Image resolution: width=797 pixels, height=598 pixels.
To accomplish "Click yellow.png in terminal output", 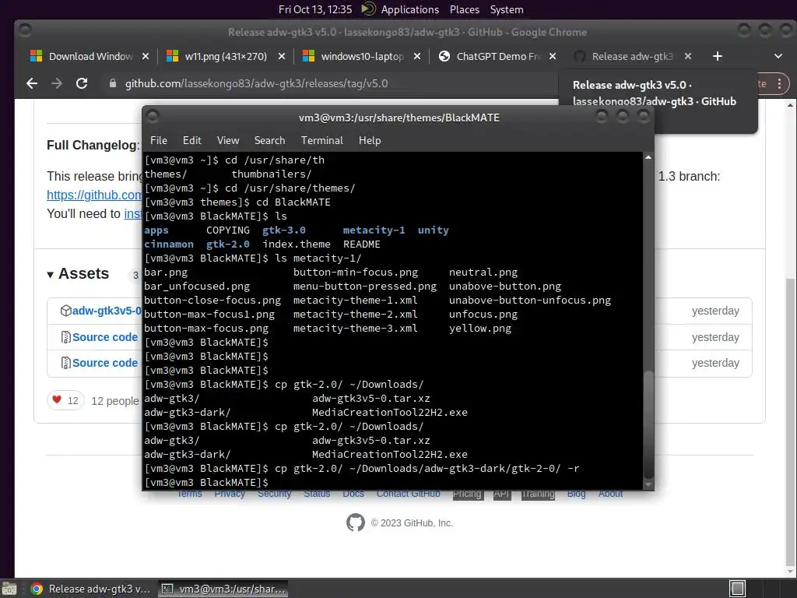I will click(479, 329).
